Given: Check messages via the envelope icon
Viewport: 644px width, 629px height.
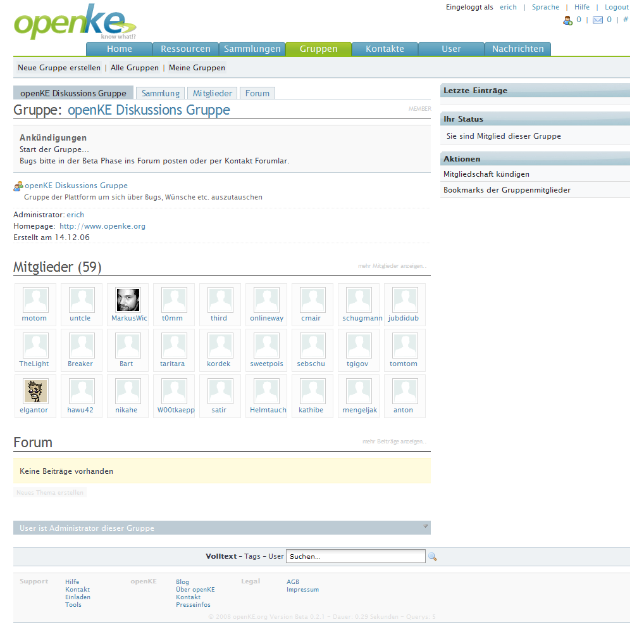Looking at the screenshot, I should pyautogui.click(x=597, y=20).
